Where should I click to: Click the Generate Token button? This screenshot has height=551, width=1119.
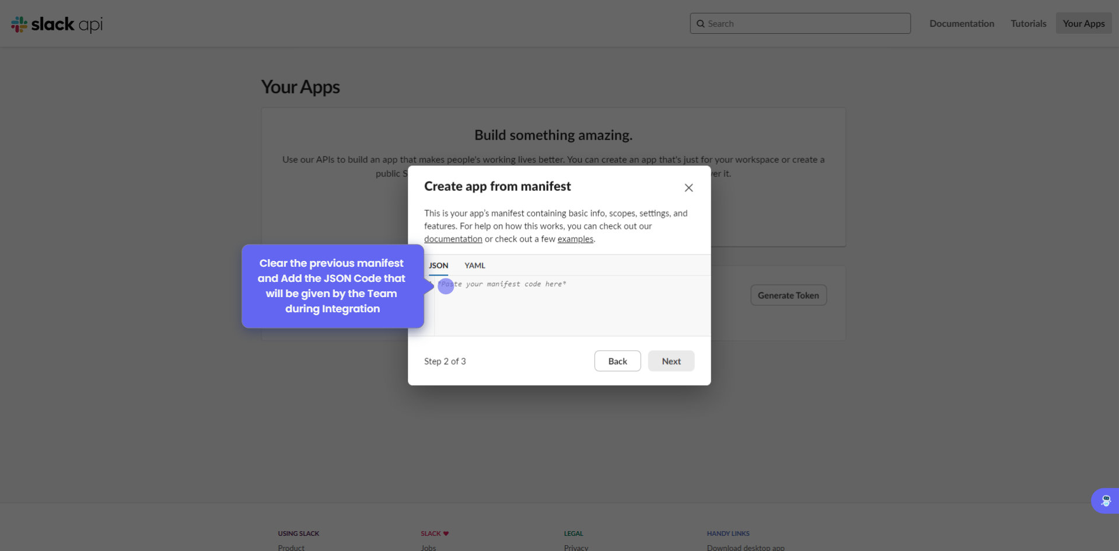788,295
